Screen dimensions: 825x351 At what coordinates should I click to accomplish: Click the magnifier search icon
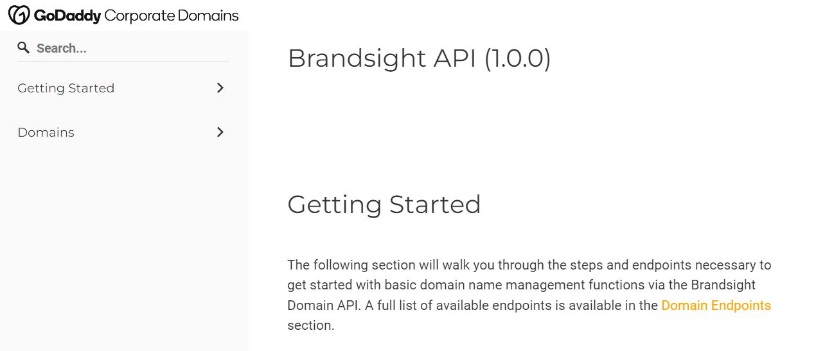24,47
